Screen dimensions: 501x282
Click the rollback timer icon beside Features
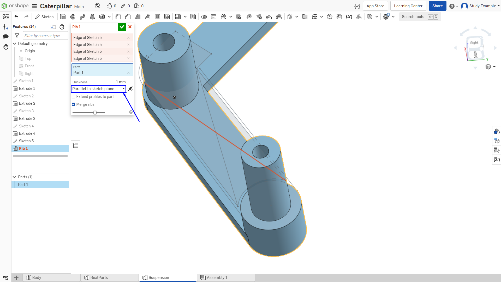click(x=62, y=27)
